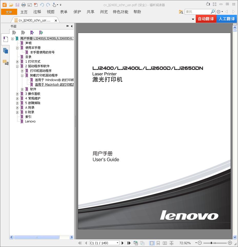Click the Open file folder icon
Screen dimensions: 238x247
tap(11, 5)
